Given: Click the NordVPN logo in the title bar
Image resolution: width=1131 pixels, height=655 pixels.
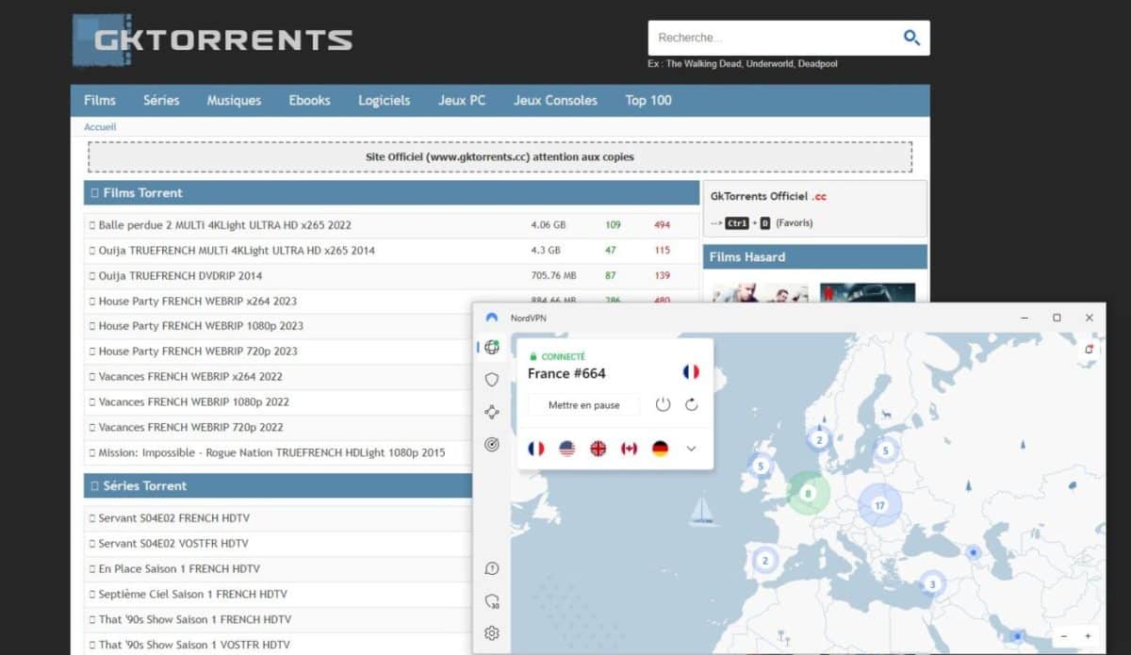Looking at the screenshot, I should point(491,318).
